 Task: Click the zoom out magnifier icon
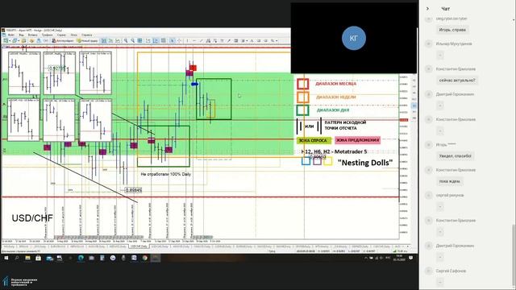click(x=132, y=41)
